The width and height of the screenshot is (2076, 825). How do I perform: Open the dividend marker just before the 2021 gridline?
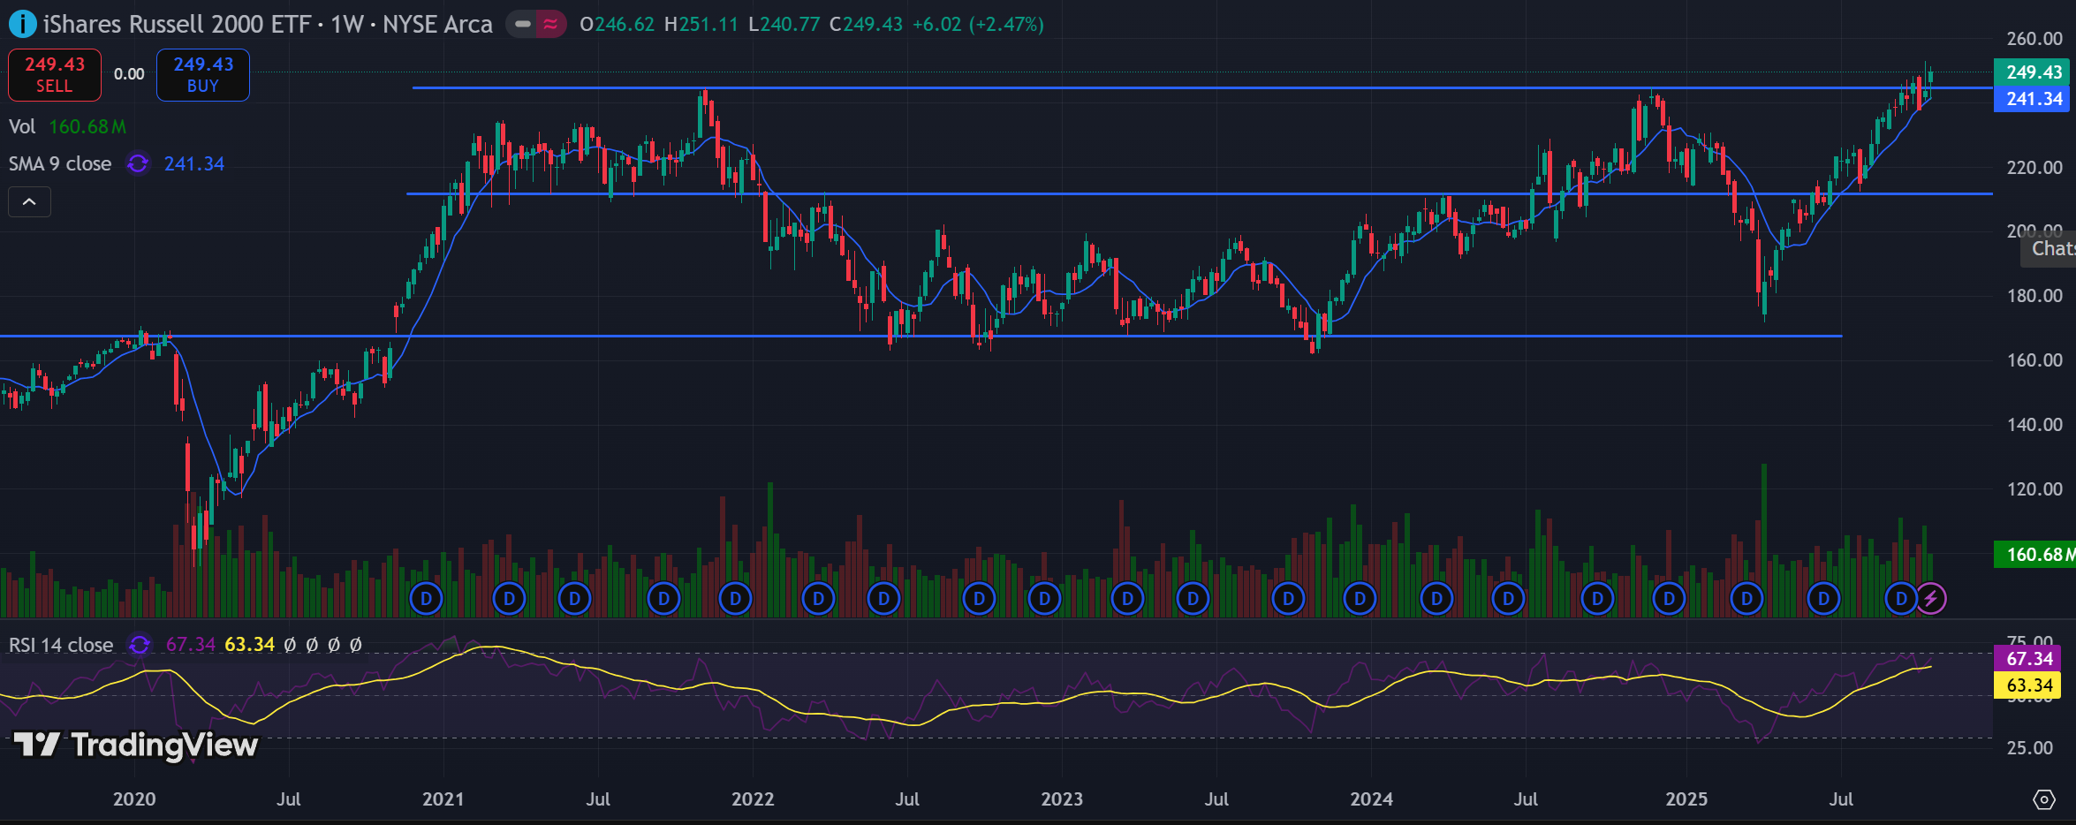pyautogui.click(x=427, y=599)
